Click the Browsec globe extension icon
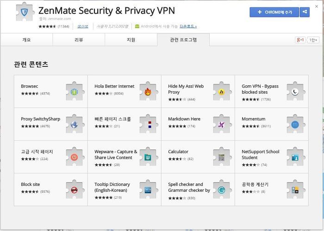 click(75, 92)
